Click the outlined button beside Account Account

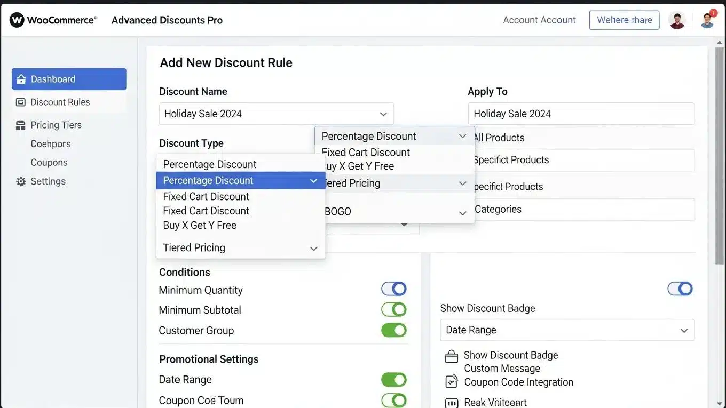tap(624, 20)
